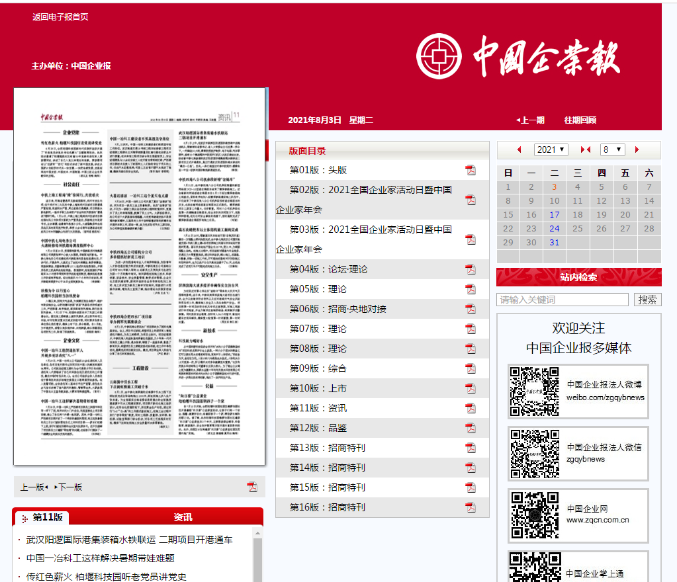Open PDF icon for 第10版 上市
Screen dimensions: 677x582
pos(470,388)
